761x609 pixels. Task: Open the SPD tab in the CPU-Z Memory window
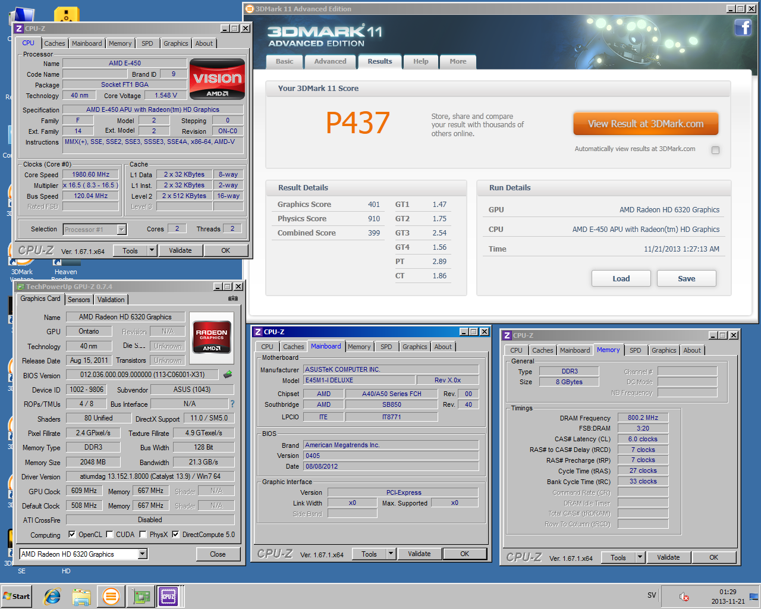pyautogui.click(x=636, y=350)
